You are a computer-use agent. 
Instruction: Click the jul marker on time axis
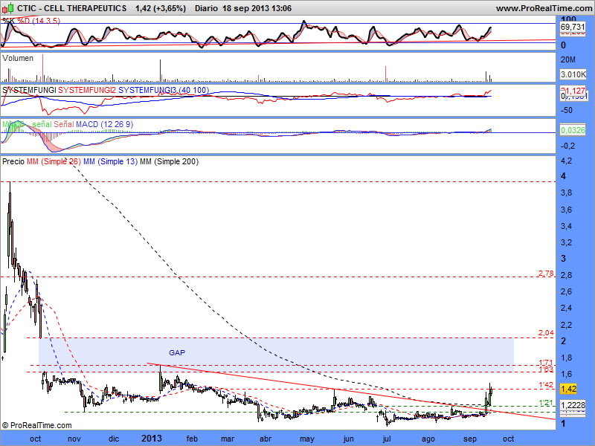387,439
